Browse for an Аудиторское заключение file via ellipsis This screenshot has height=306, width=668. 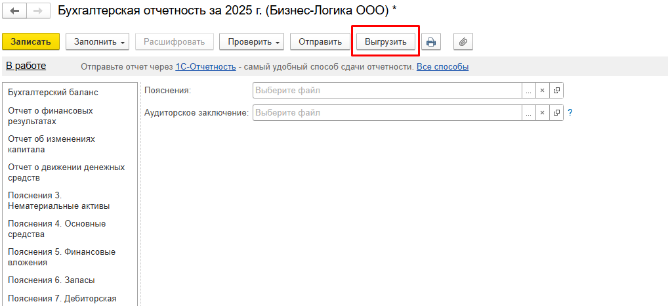pyautogui.click(x=529, y=113)
